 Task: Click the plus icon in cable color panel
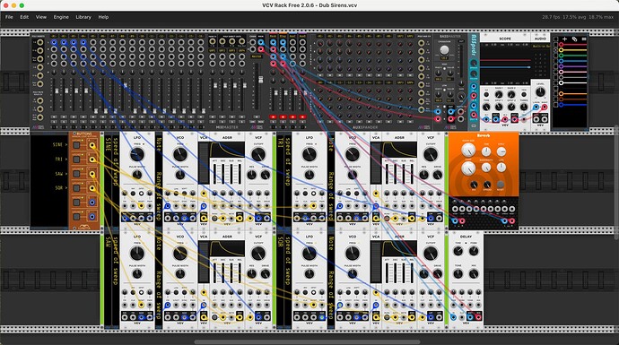[565, 39]
